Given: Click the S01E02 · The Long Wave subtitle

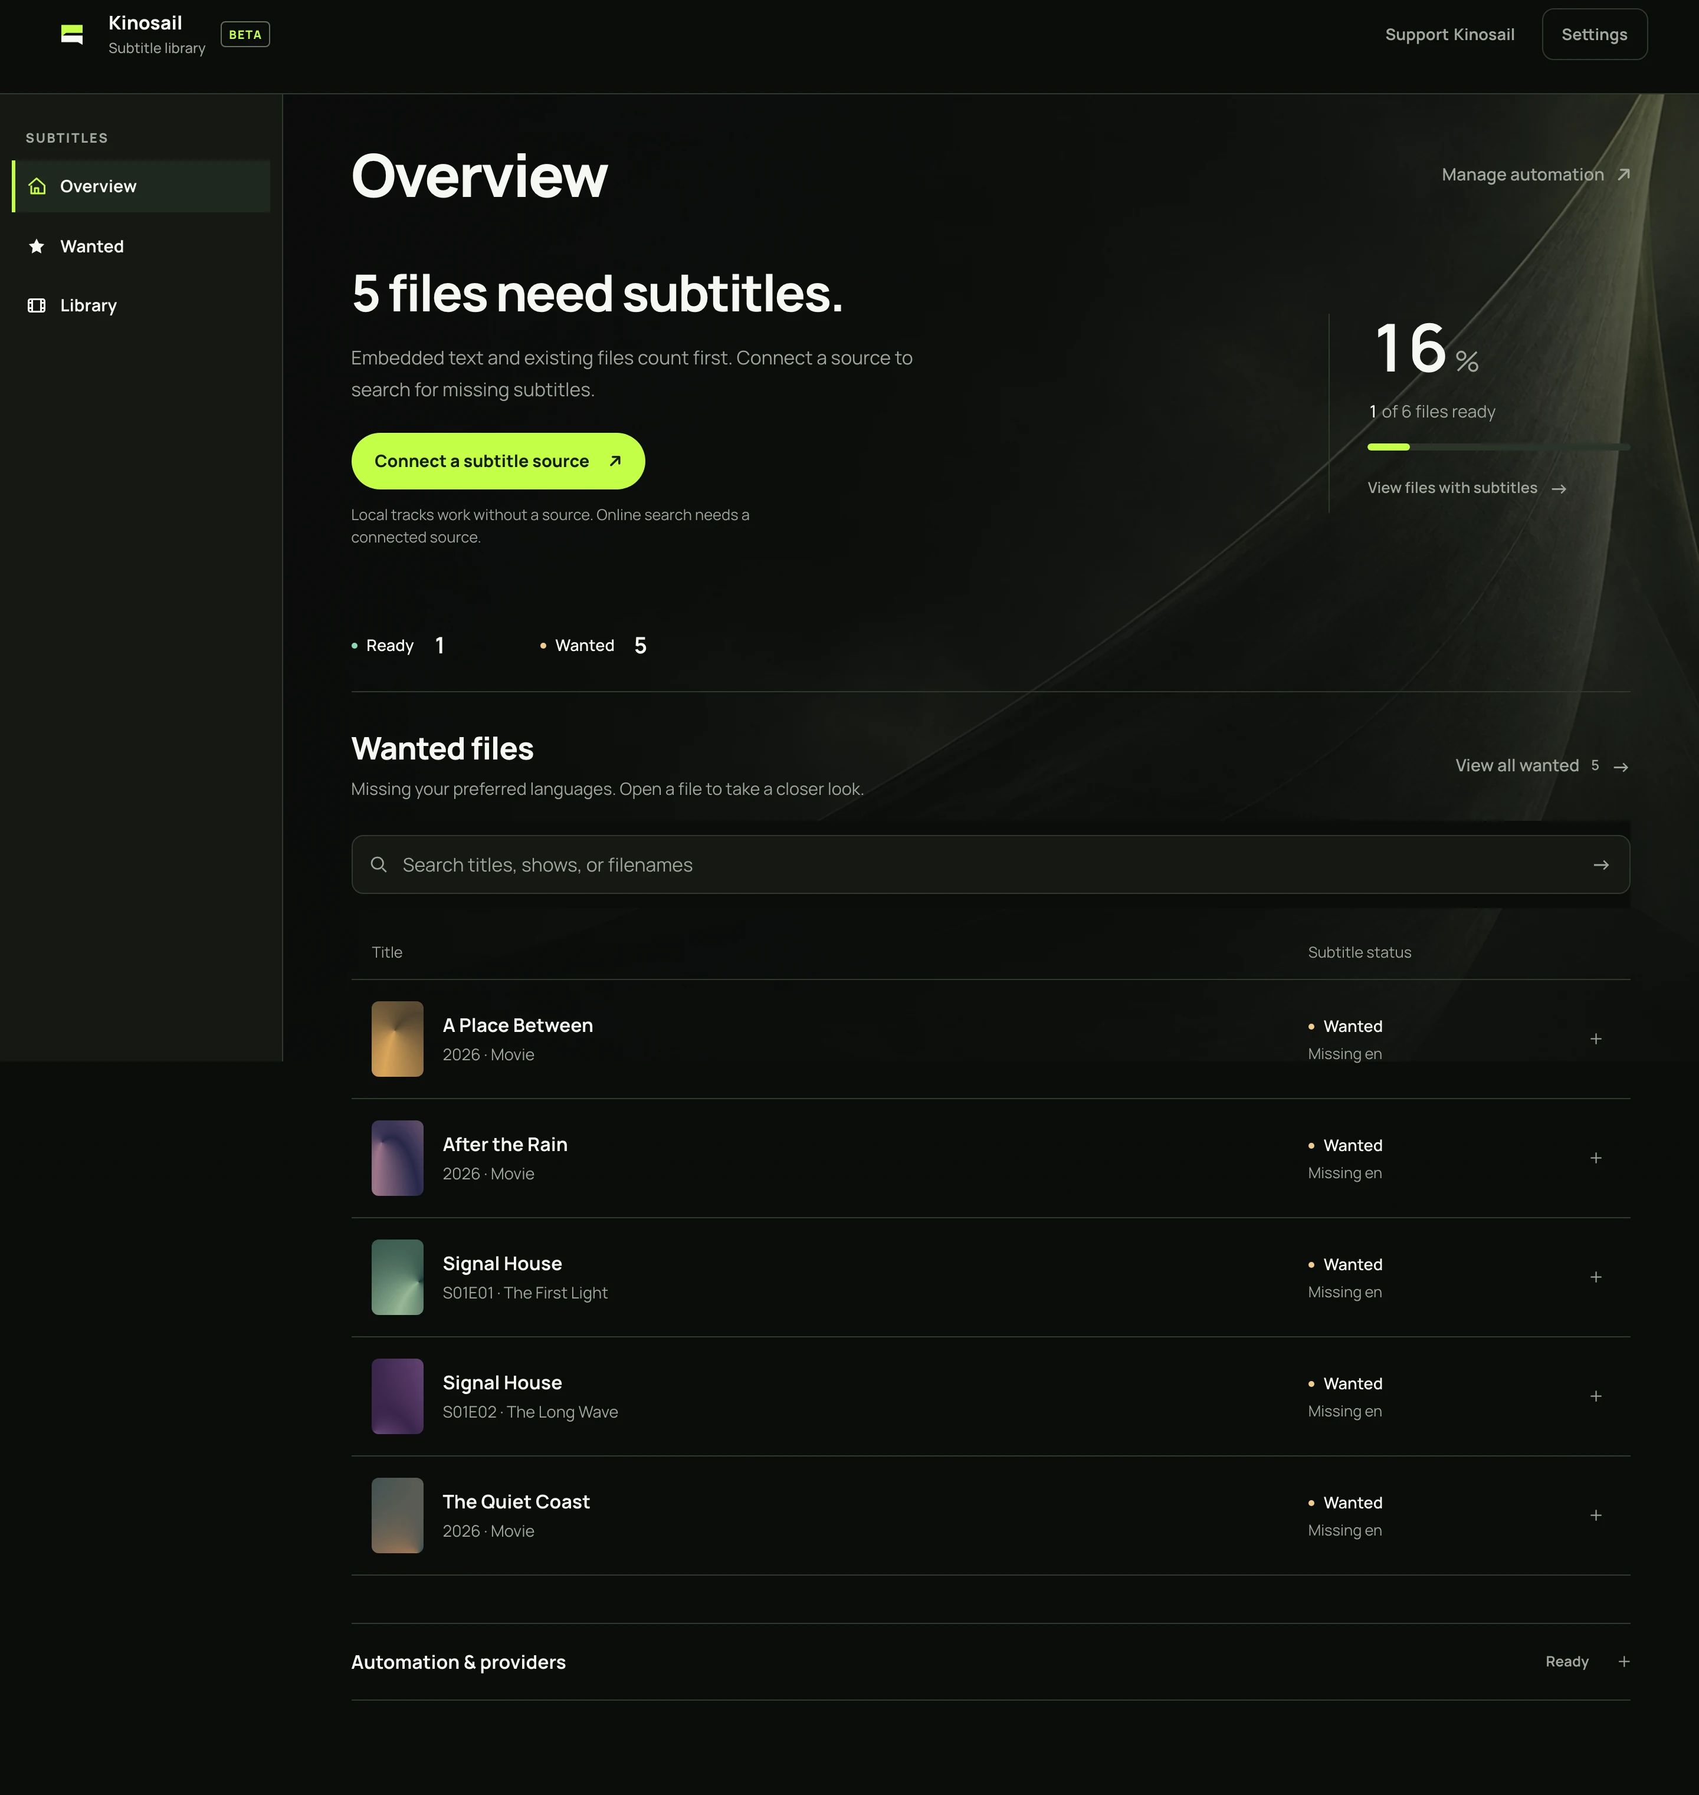Looking at the screenshot, I should [x=530, y=1412].
